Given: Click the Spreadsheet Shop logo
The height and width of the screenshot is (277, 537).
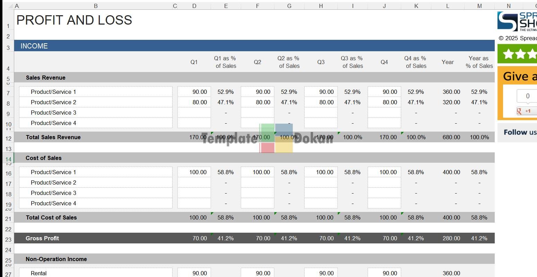Looking at the screenshot, I should (x=517, y=21).
